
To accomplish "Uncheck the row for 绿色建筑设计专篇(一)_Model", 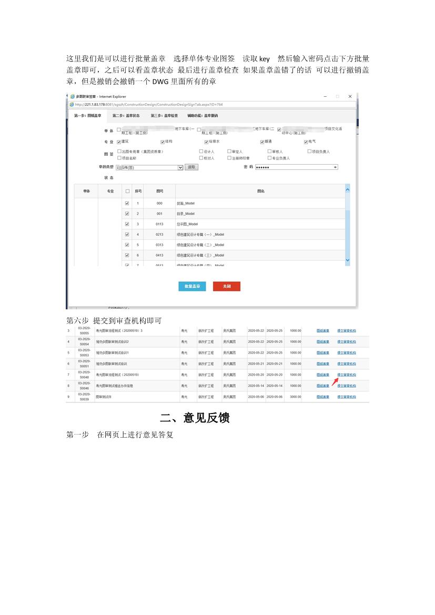I will click(127, 235).
